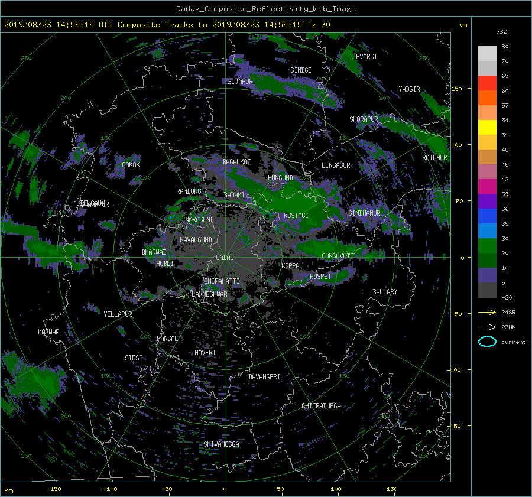The height and width of the screenshot is (497, 532).
Task: Click the bright green 20-30 dBZ swatch
Action: [487, 246]
